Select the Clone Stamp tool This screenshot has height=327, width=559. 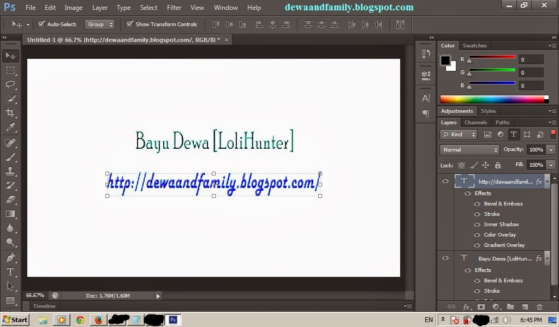(x=10, y=171)
